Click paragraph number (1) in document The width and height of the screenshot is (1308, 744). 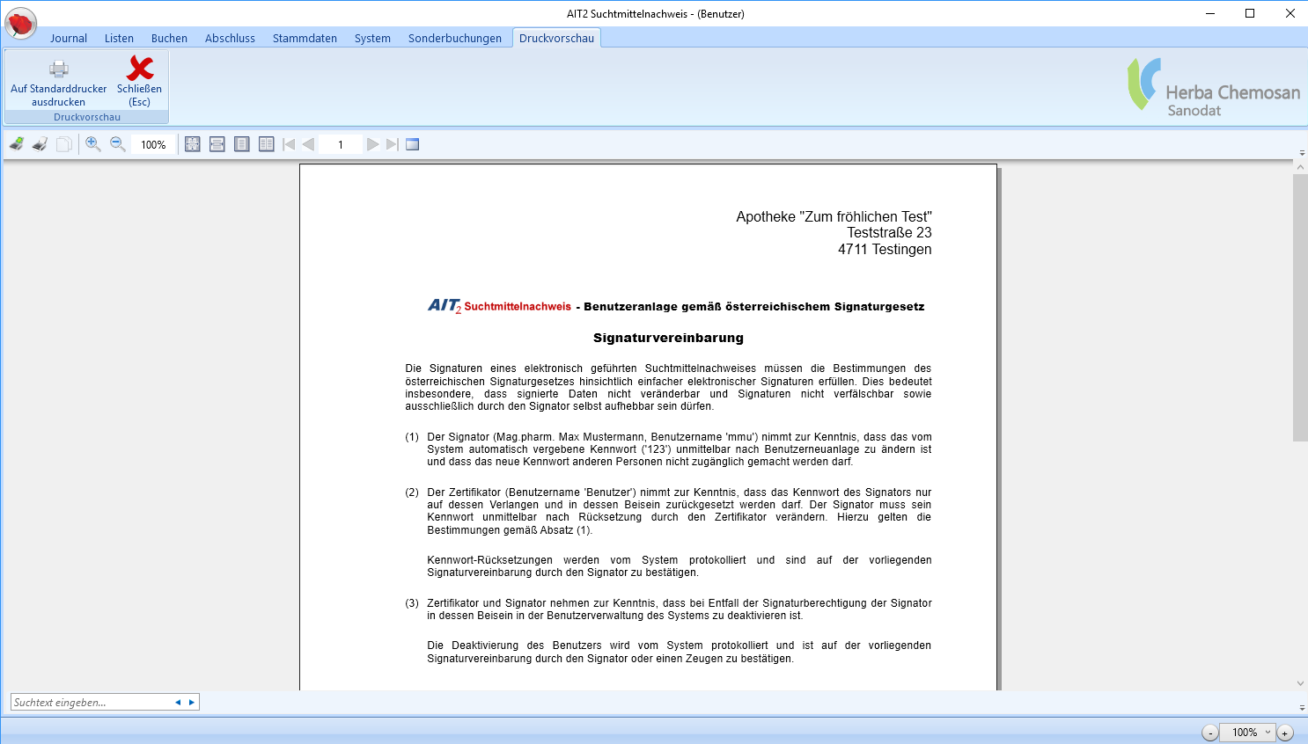[412, 437]
